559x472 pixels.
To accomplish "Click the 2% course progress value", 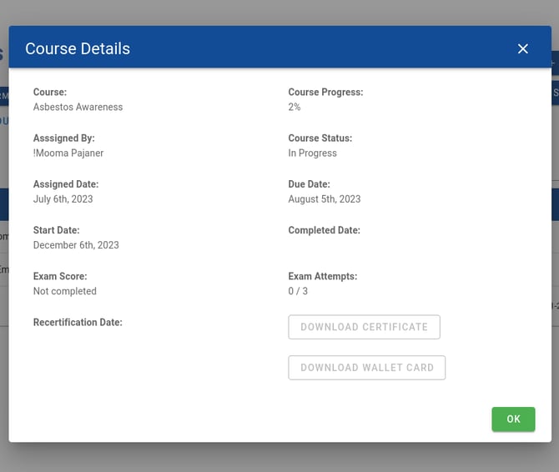I will pyautogui.click(x=295, y=108).
